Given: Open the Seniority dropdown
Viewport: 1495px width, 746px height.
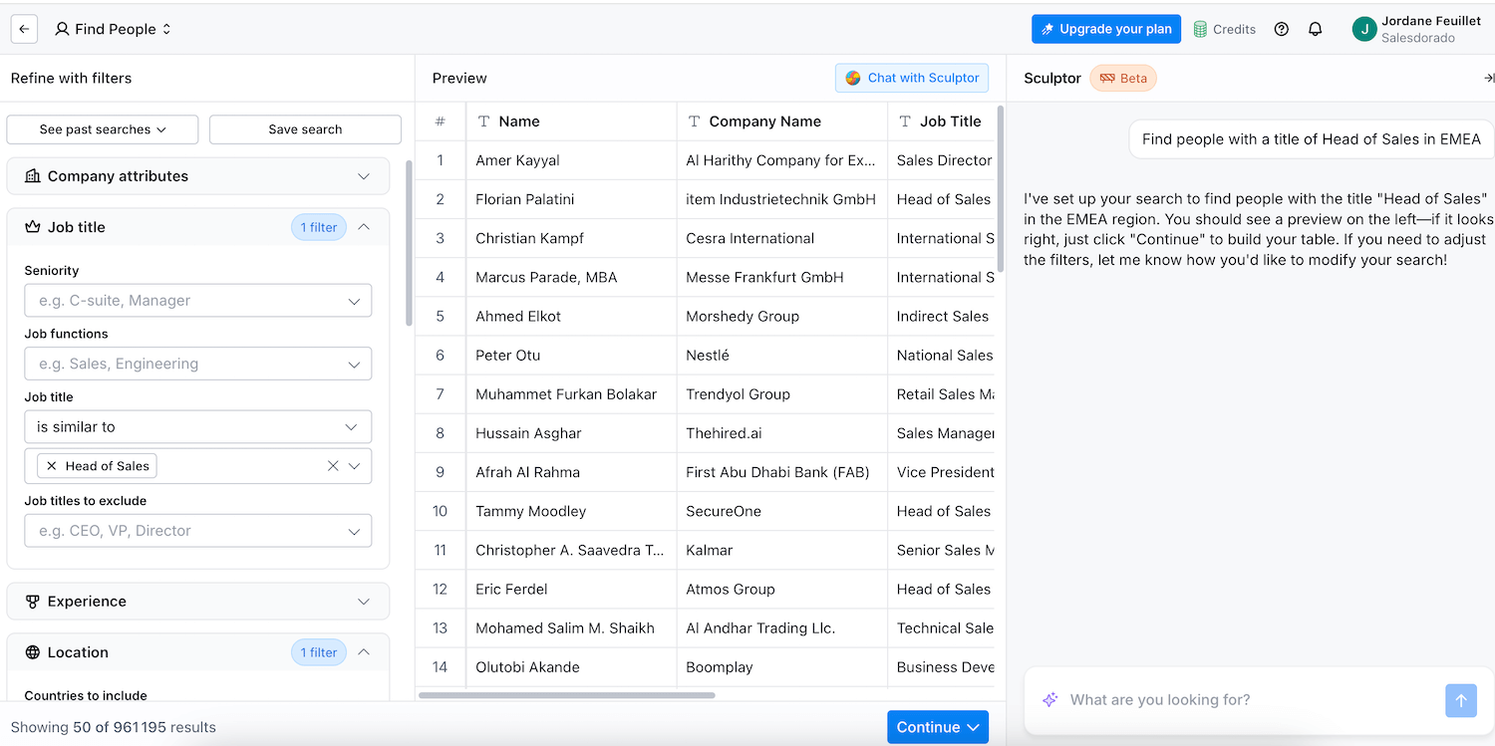Looking at the screenshot, I should click(x=197, y=301).
